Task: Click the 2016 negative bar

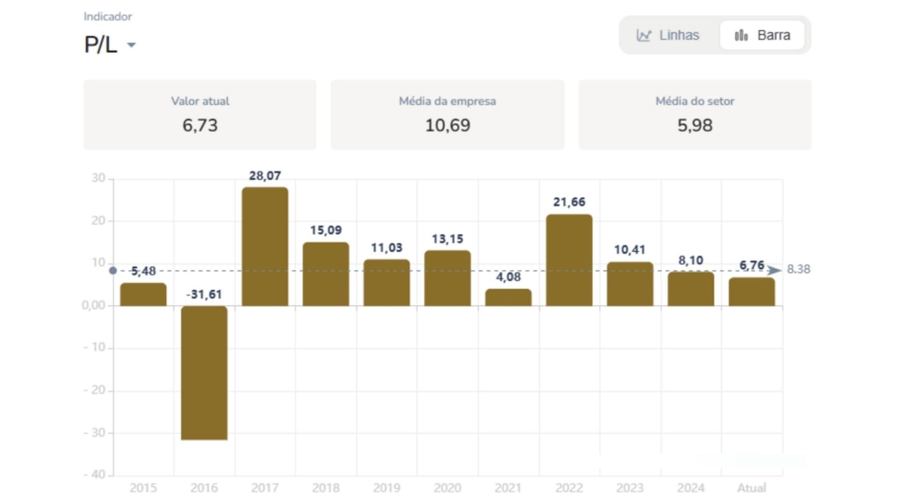Action: coord(204,373)
